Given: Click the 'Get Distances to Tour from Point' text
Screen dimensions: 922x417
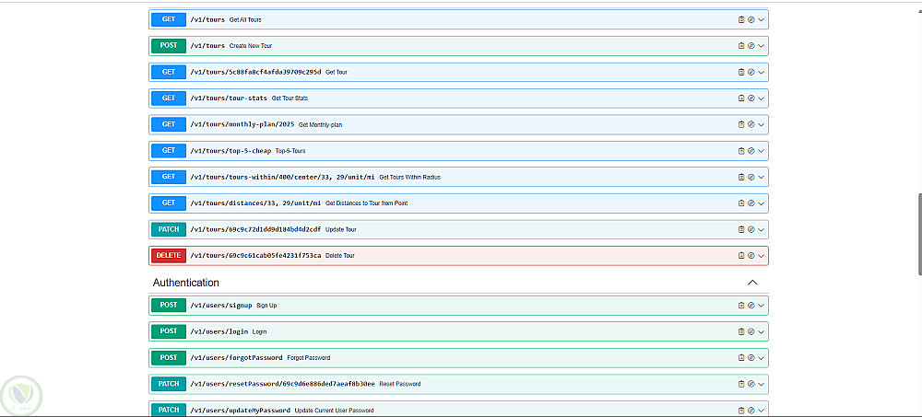Looking at the screenshot, I should coord(366,203).
